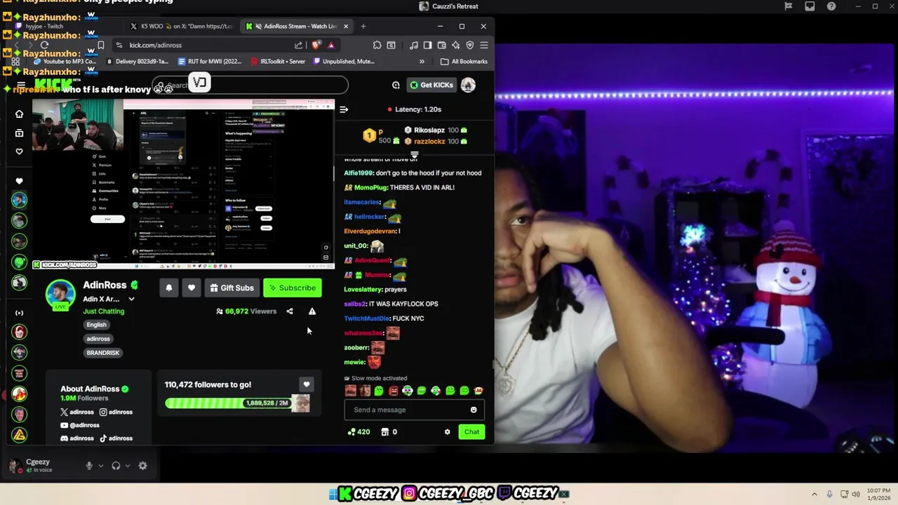Image resolution: width=898 pixels, height=505 pixels.
Task: Mute the Discord microphone
Action: [89, 466]
